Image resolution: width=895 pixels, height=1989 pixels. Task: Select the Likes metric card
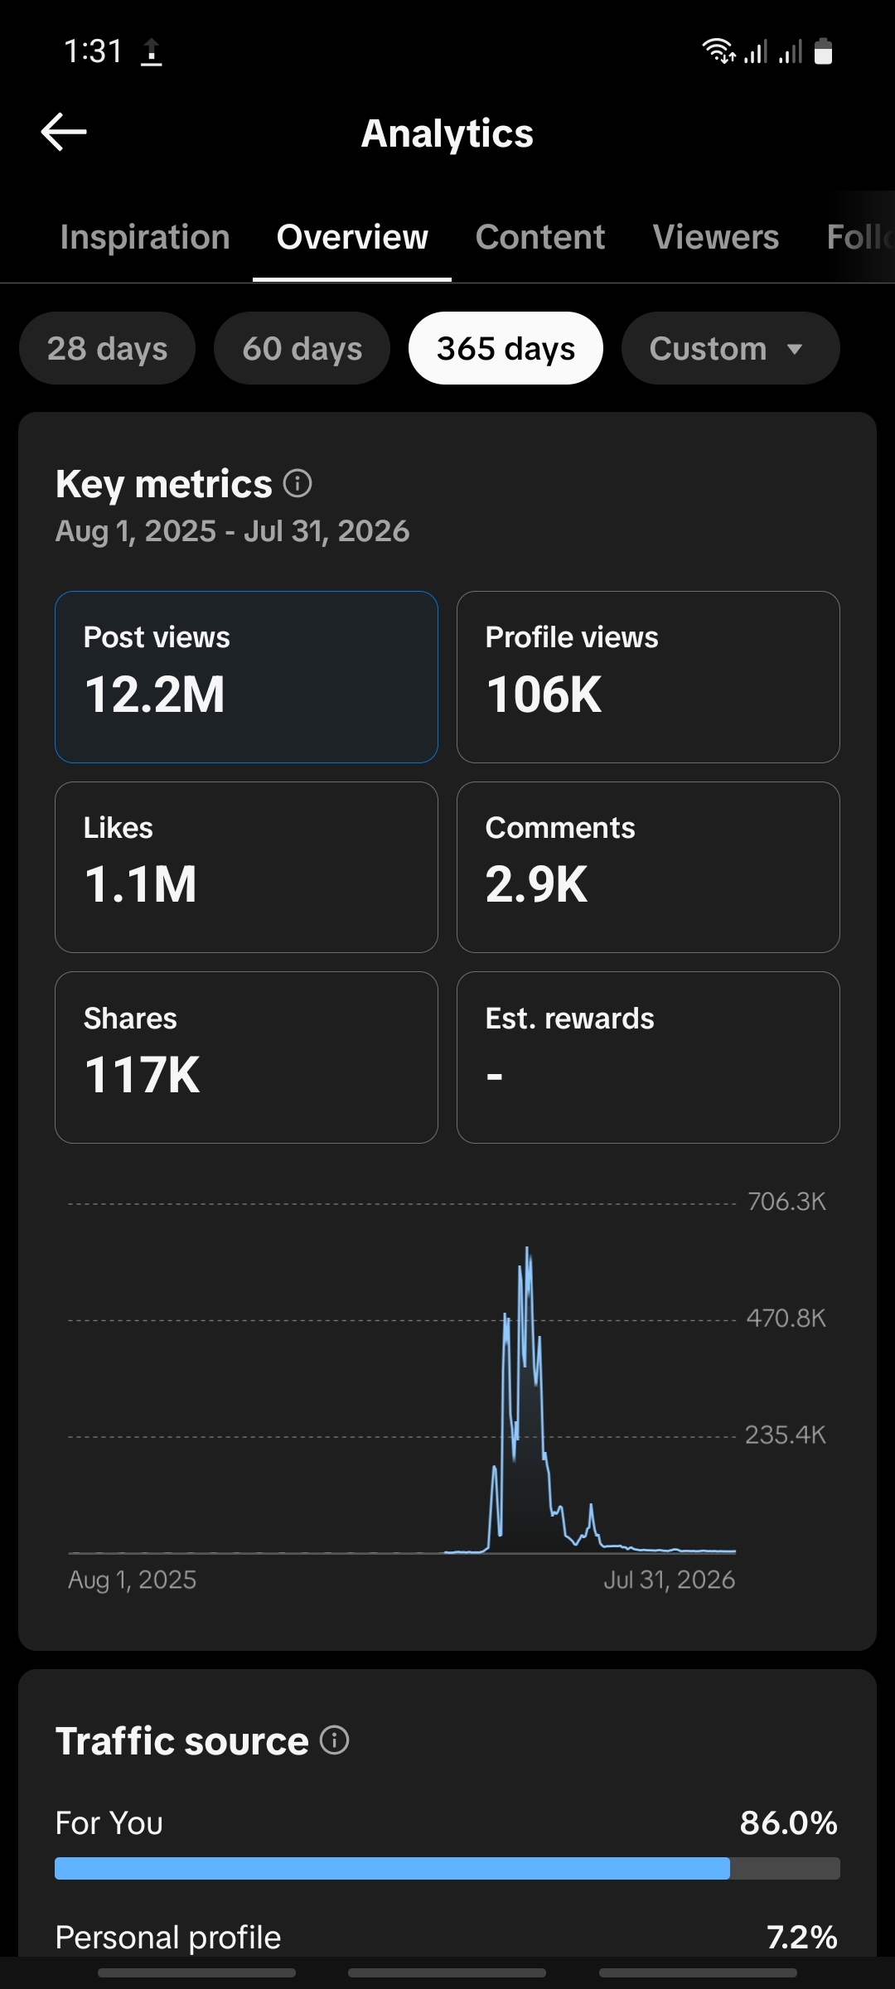246,867
